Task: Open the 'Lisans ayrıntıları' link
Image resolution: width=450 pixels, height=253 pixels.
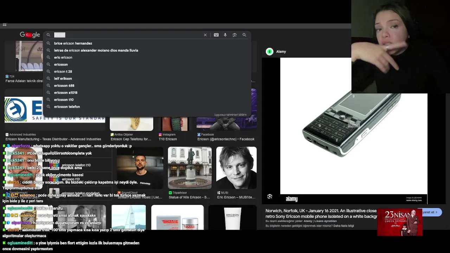Action: pos(326,221)
